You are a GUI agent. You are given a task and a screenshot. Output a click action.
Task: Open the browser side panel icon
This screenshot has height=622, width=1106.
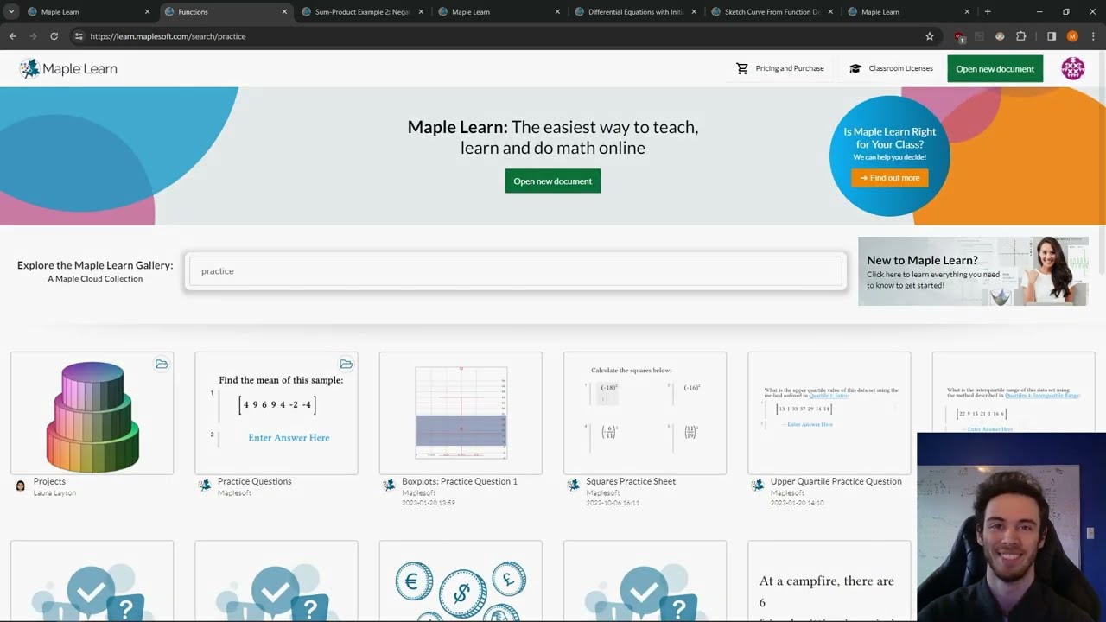point(1052,36)
